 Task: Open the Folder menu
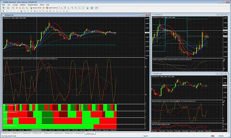click(x=3, y=5)
